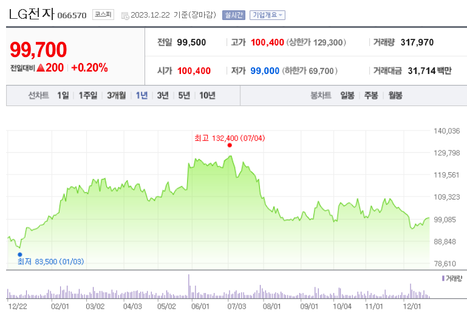
Task: Click the 78,610 y-axis label
Action: click(x=445, y=264)
